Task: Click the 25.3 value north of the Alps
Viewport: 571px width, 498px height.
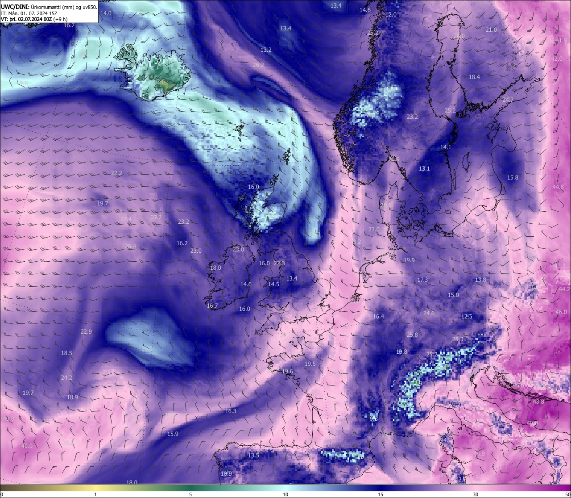Action: point(458,339)
